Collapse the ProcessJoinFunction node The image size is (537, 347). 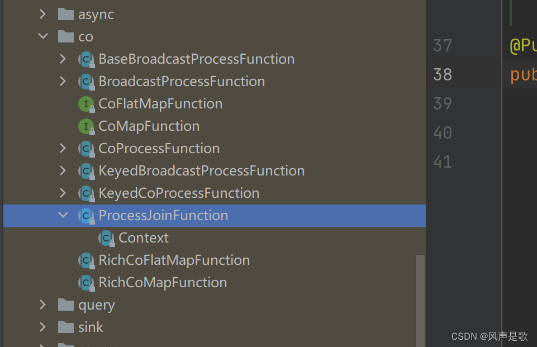pos(63,216)
